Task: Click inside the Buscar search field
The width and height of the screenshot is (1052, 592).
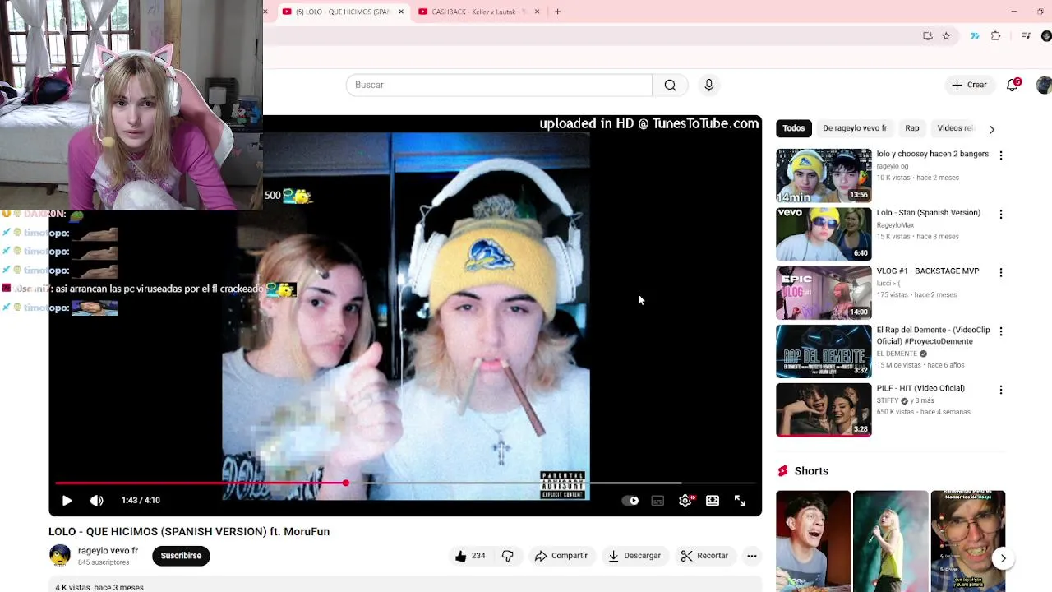Action: tap(499, 85)
